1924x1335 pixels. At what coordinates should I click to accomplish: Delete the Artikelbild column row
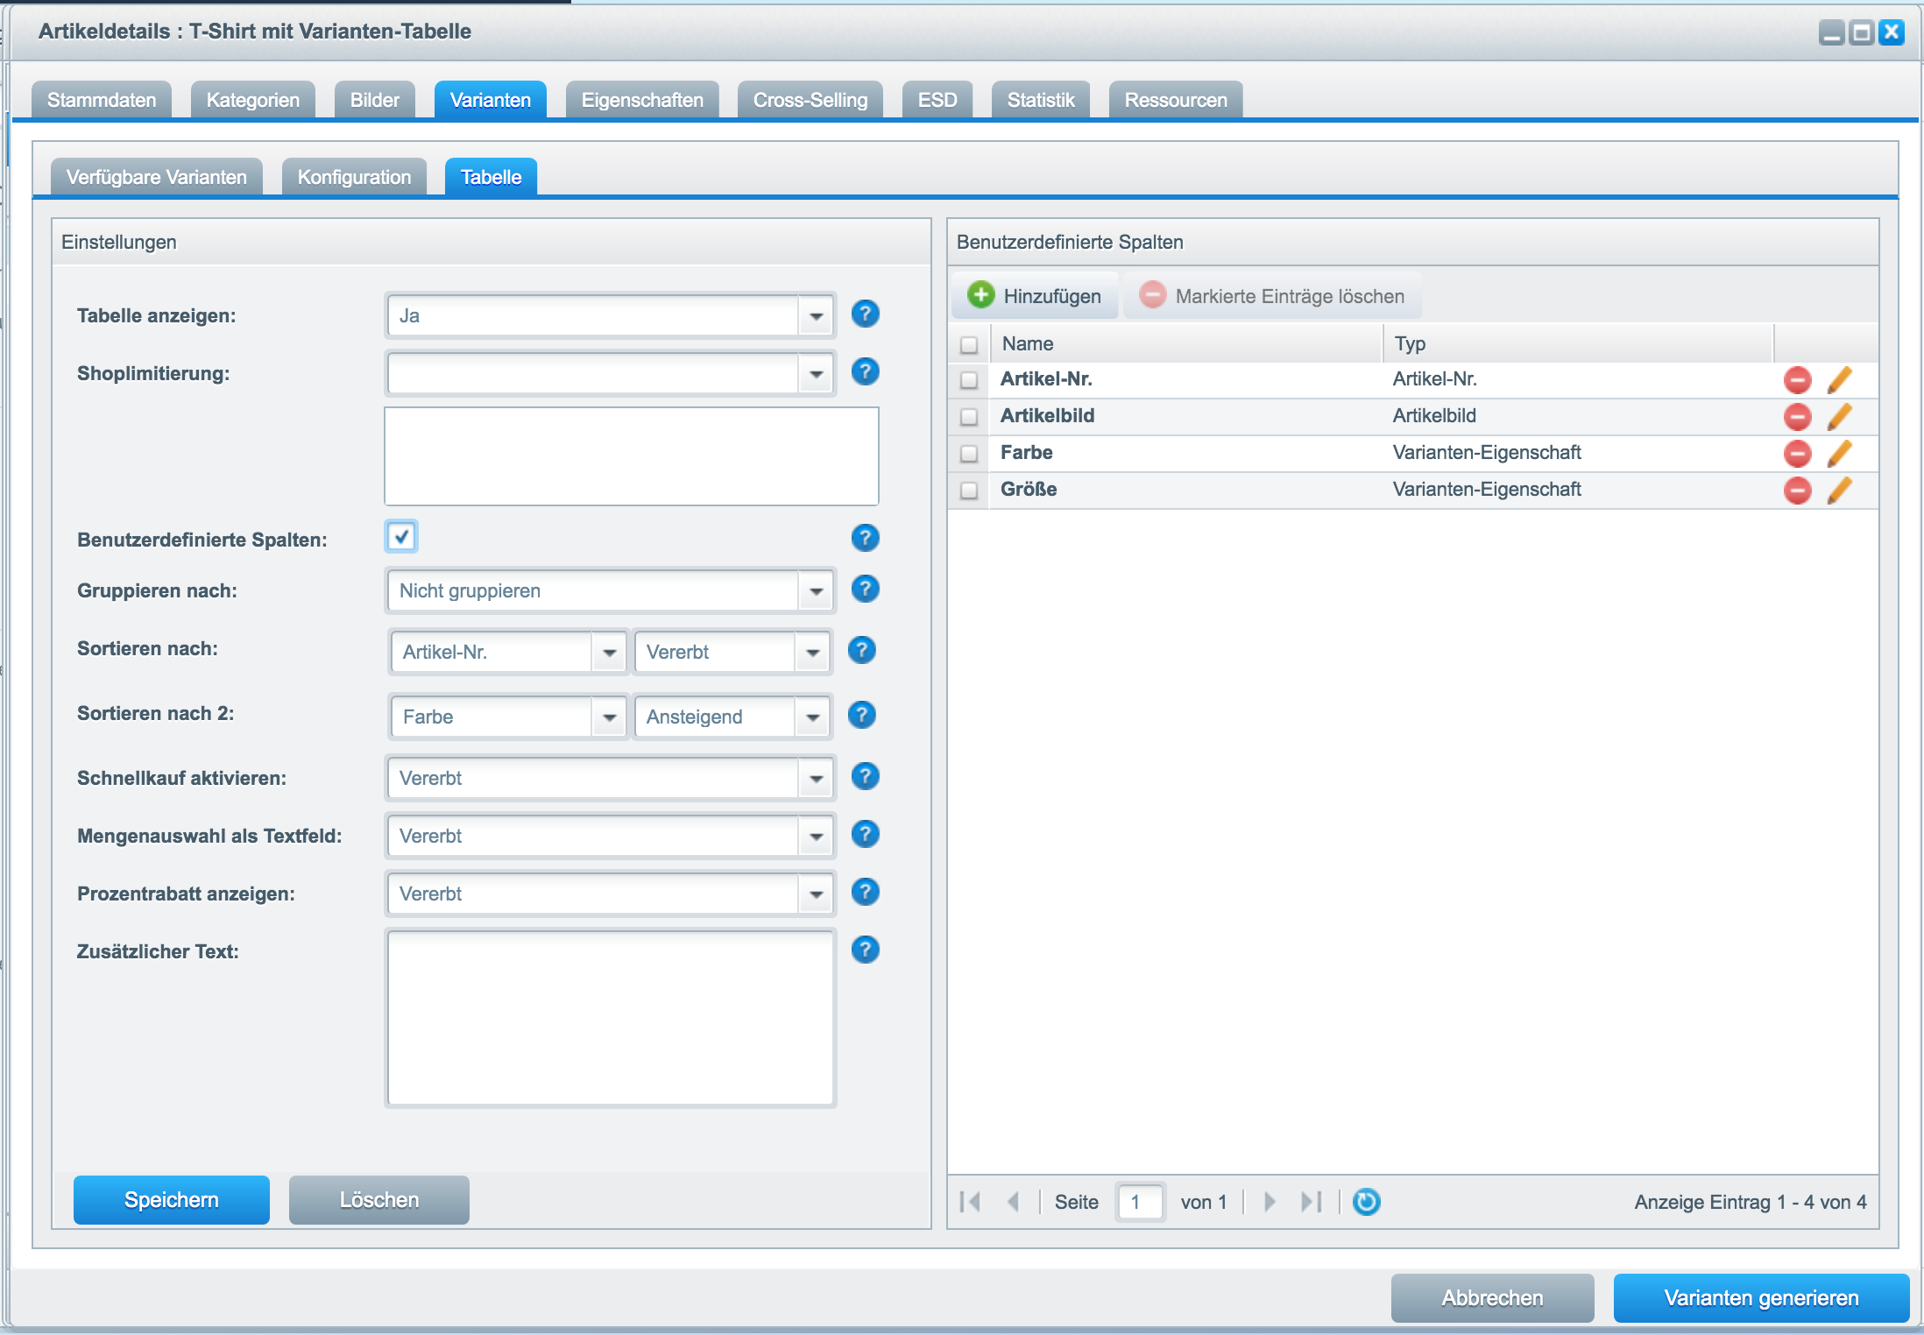click(x=1797, y=417)
